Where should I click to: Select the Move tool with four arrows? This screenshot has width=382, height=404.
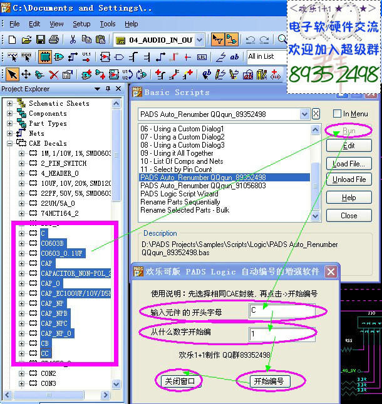coord(26,74)
